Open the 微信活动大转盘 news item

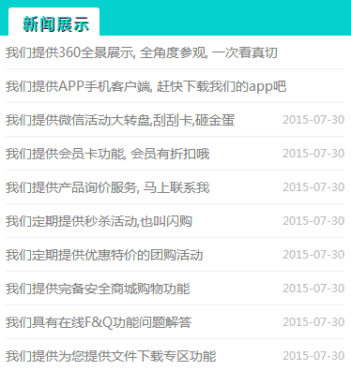(120, 120)
